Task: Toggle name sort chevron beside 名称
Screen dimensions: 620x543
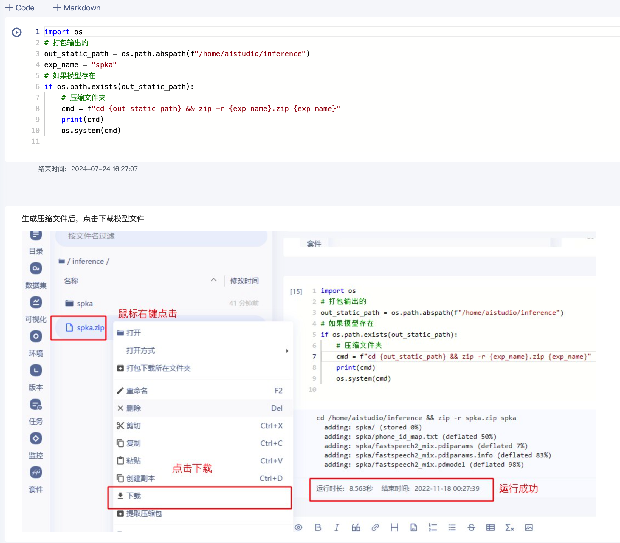Action: pos(213,280)
